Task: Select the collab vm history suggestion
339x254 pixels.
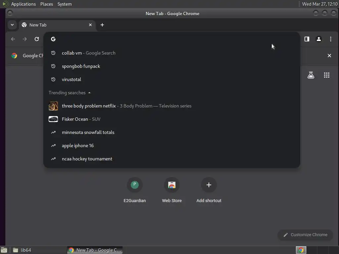Action: point(172,53)
